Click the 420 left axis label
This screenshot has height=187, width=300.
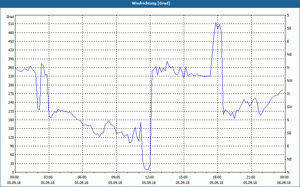pyautogui.click(x=11, y=50)
